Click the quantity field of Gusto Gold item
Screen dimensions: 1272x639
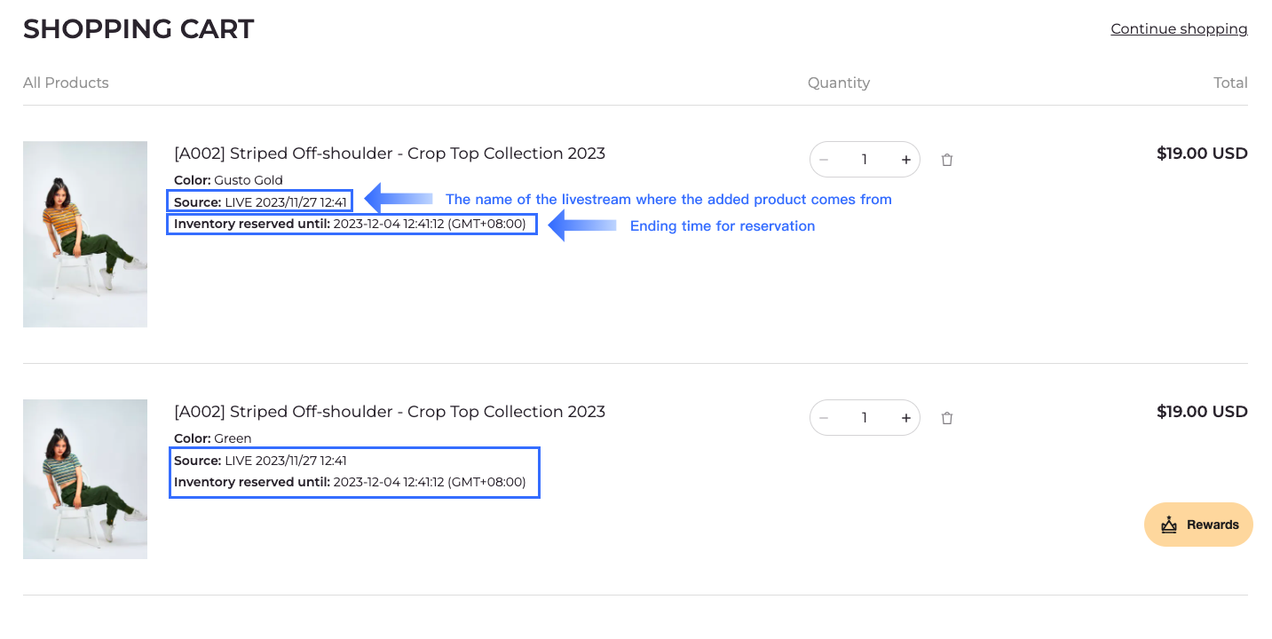865,160
